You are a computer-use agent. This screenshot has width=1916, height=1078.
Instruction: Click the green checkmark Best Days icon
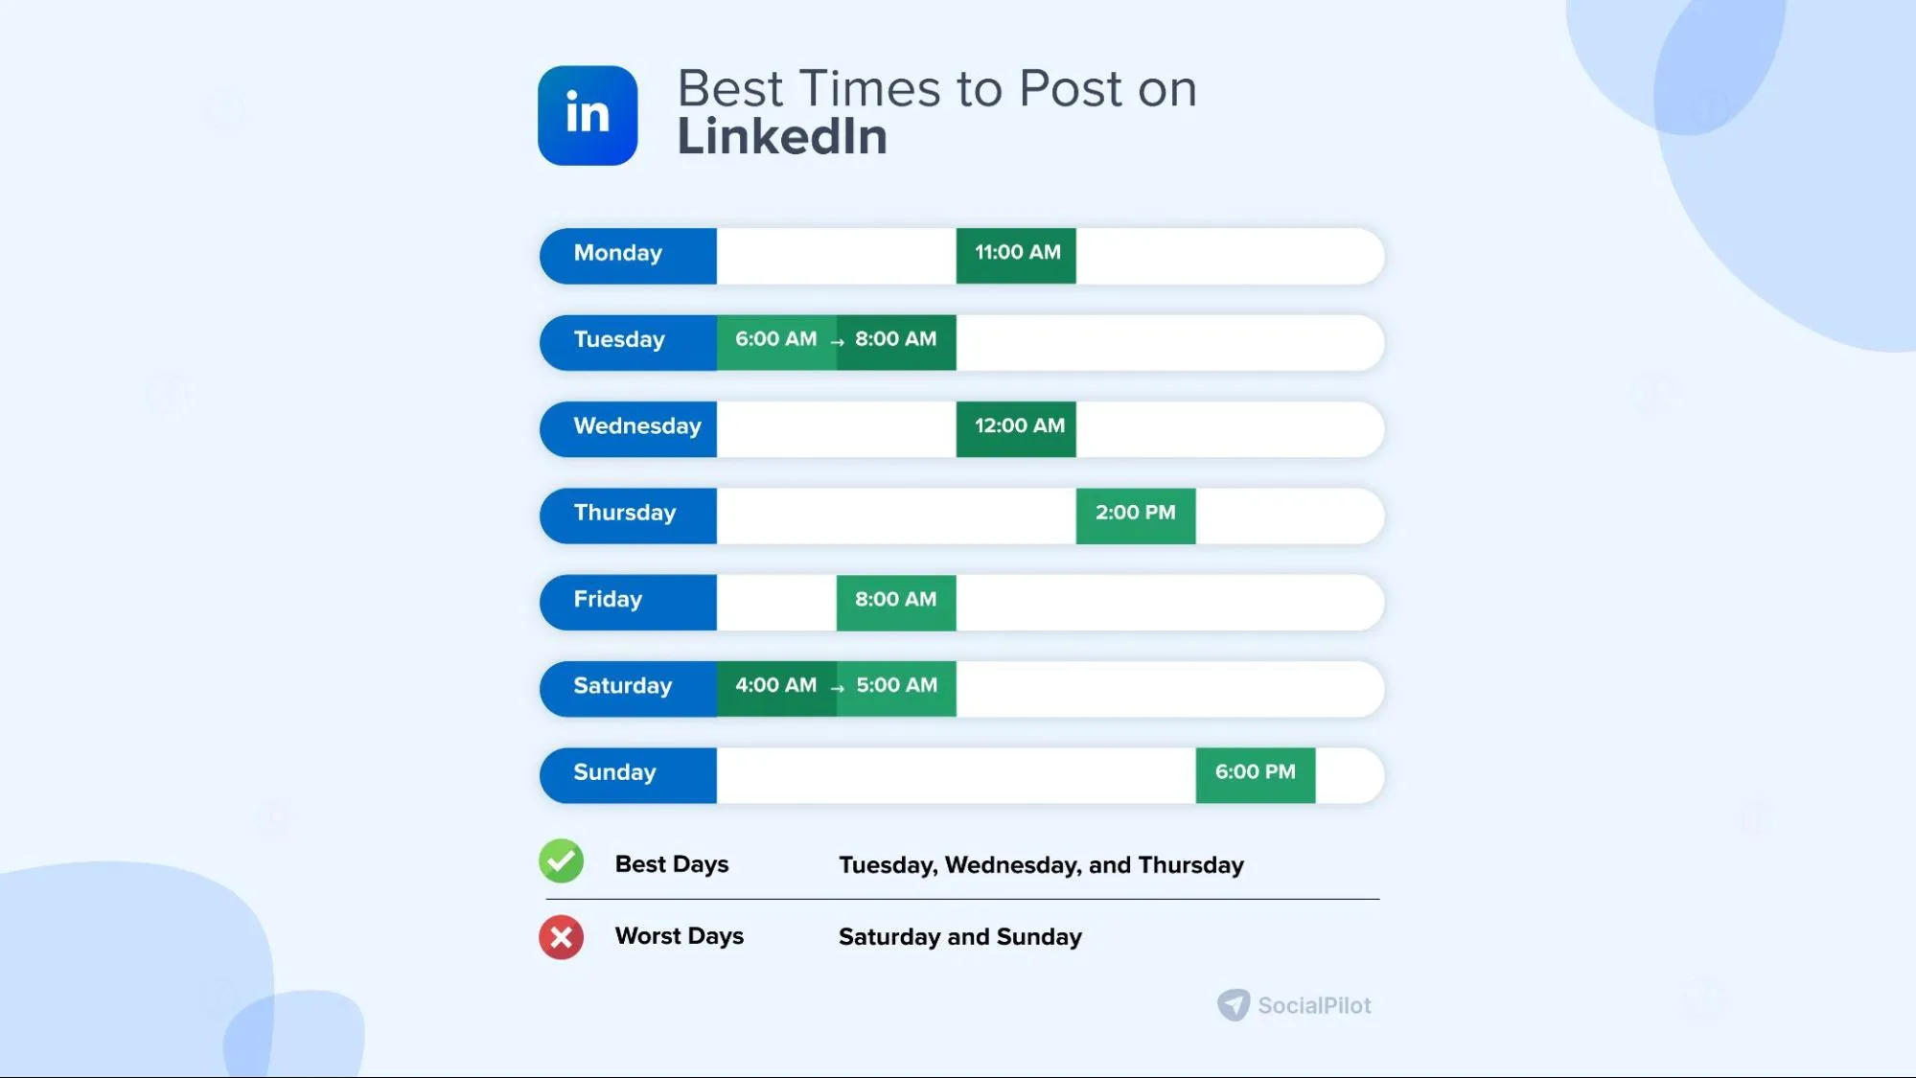pyautogui.click(x=561, y=862)
